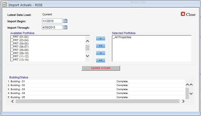Image resolution: width=201 pixels, height=116 pixels.
Task: Remove all portfolios with double left arrow
Action: point(100,60)
